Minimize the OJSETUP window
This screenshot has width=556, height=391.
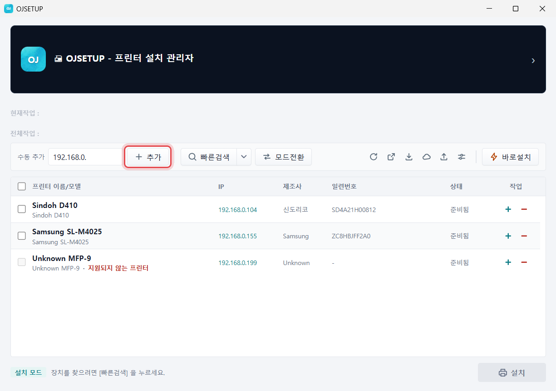pos(489,9)
